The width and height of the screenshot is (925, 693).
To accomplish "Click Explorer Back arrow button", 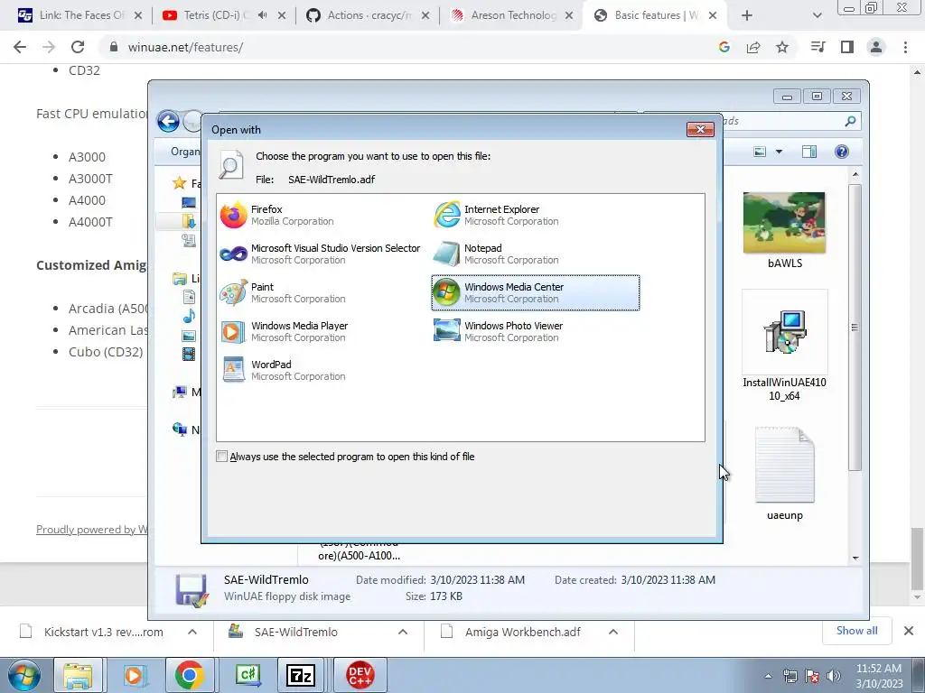I will point(168,122).
